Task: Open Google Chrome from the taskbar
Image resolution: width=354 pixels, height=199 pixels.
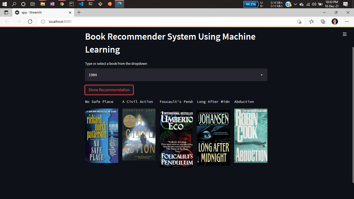Action: [62, 4]
